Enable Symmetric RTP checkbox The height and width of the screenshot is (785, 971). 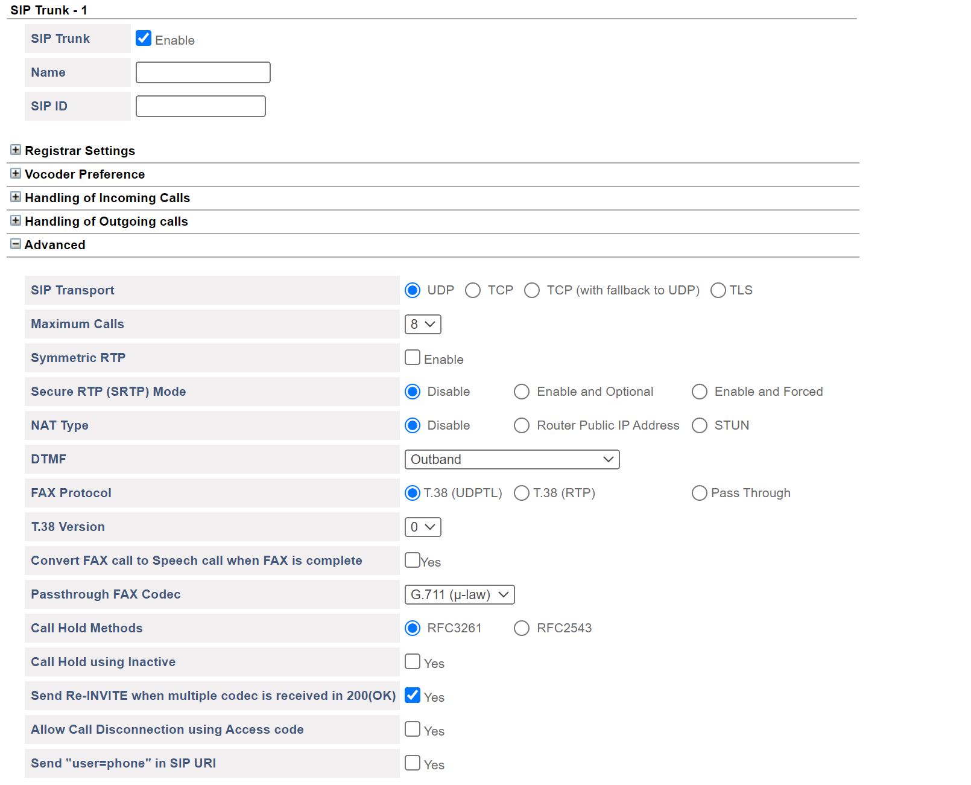click(x=413, y=358)
